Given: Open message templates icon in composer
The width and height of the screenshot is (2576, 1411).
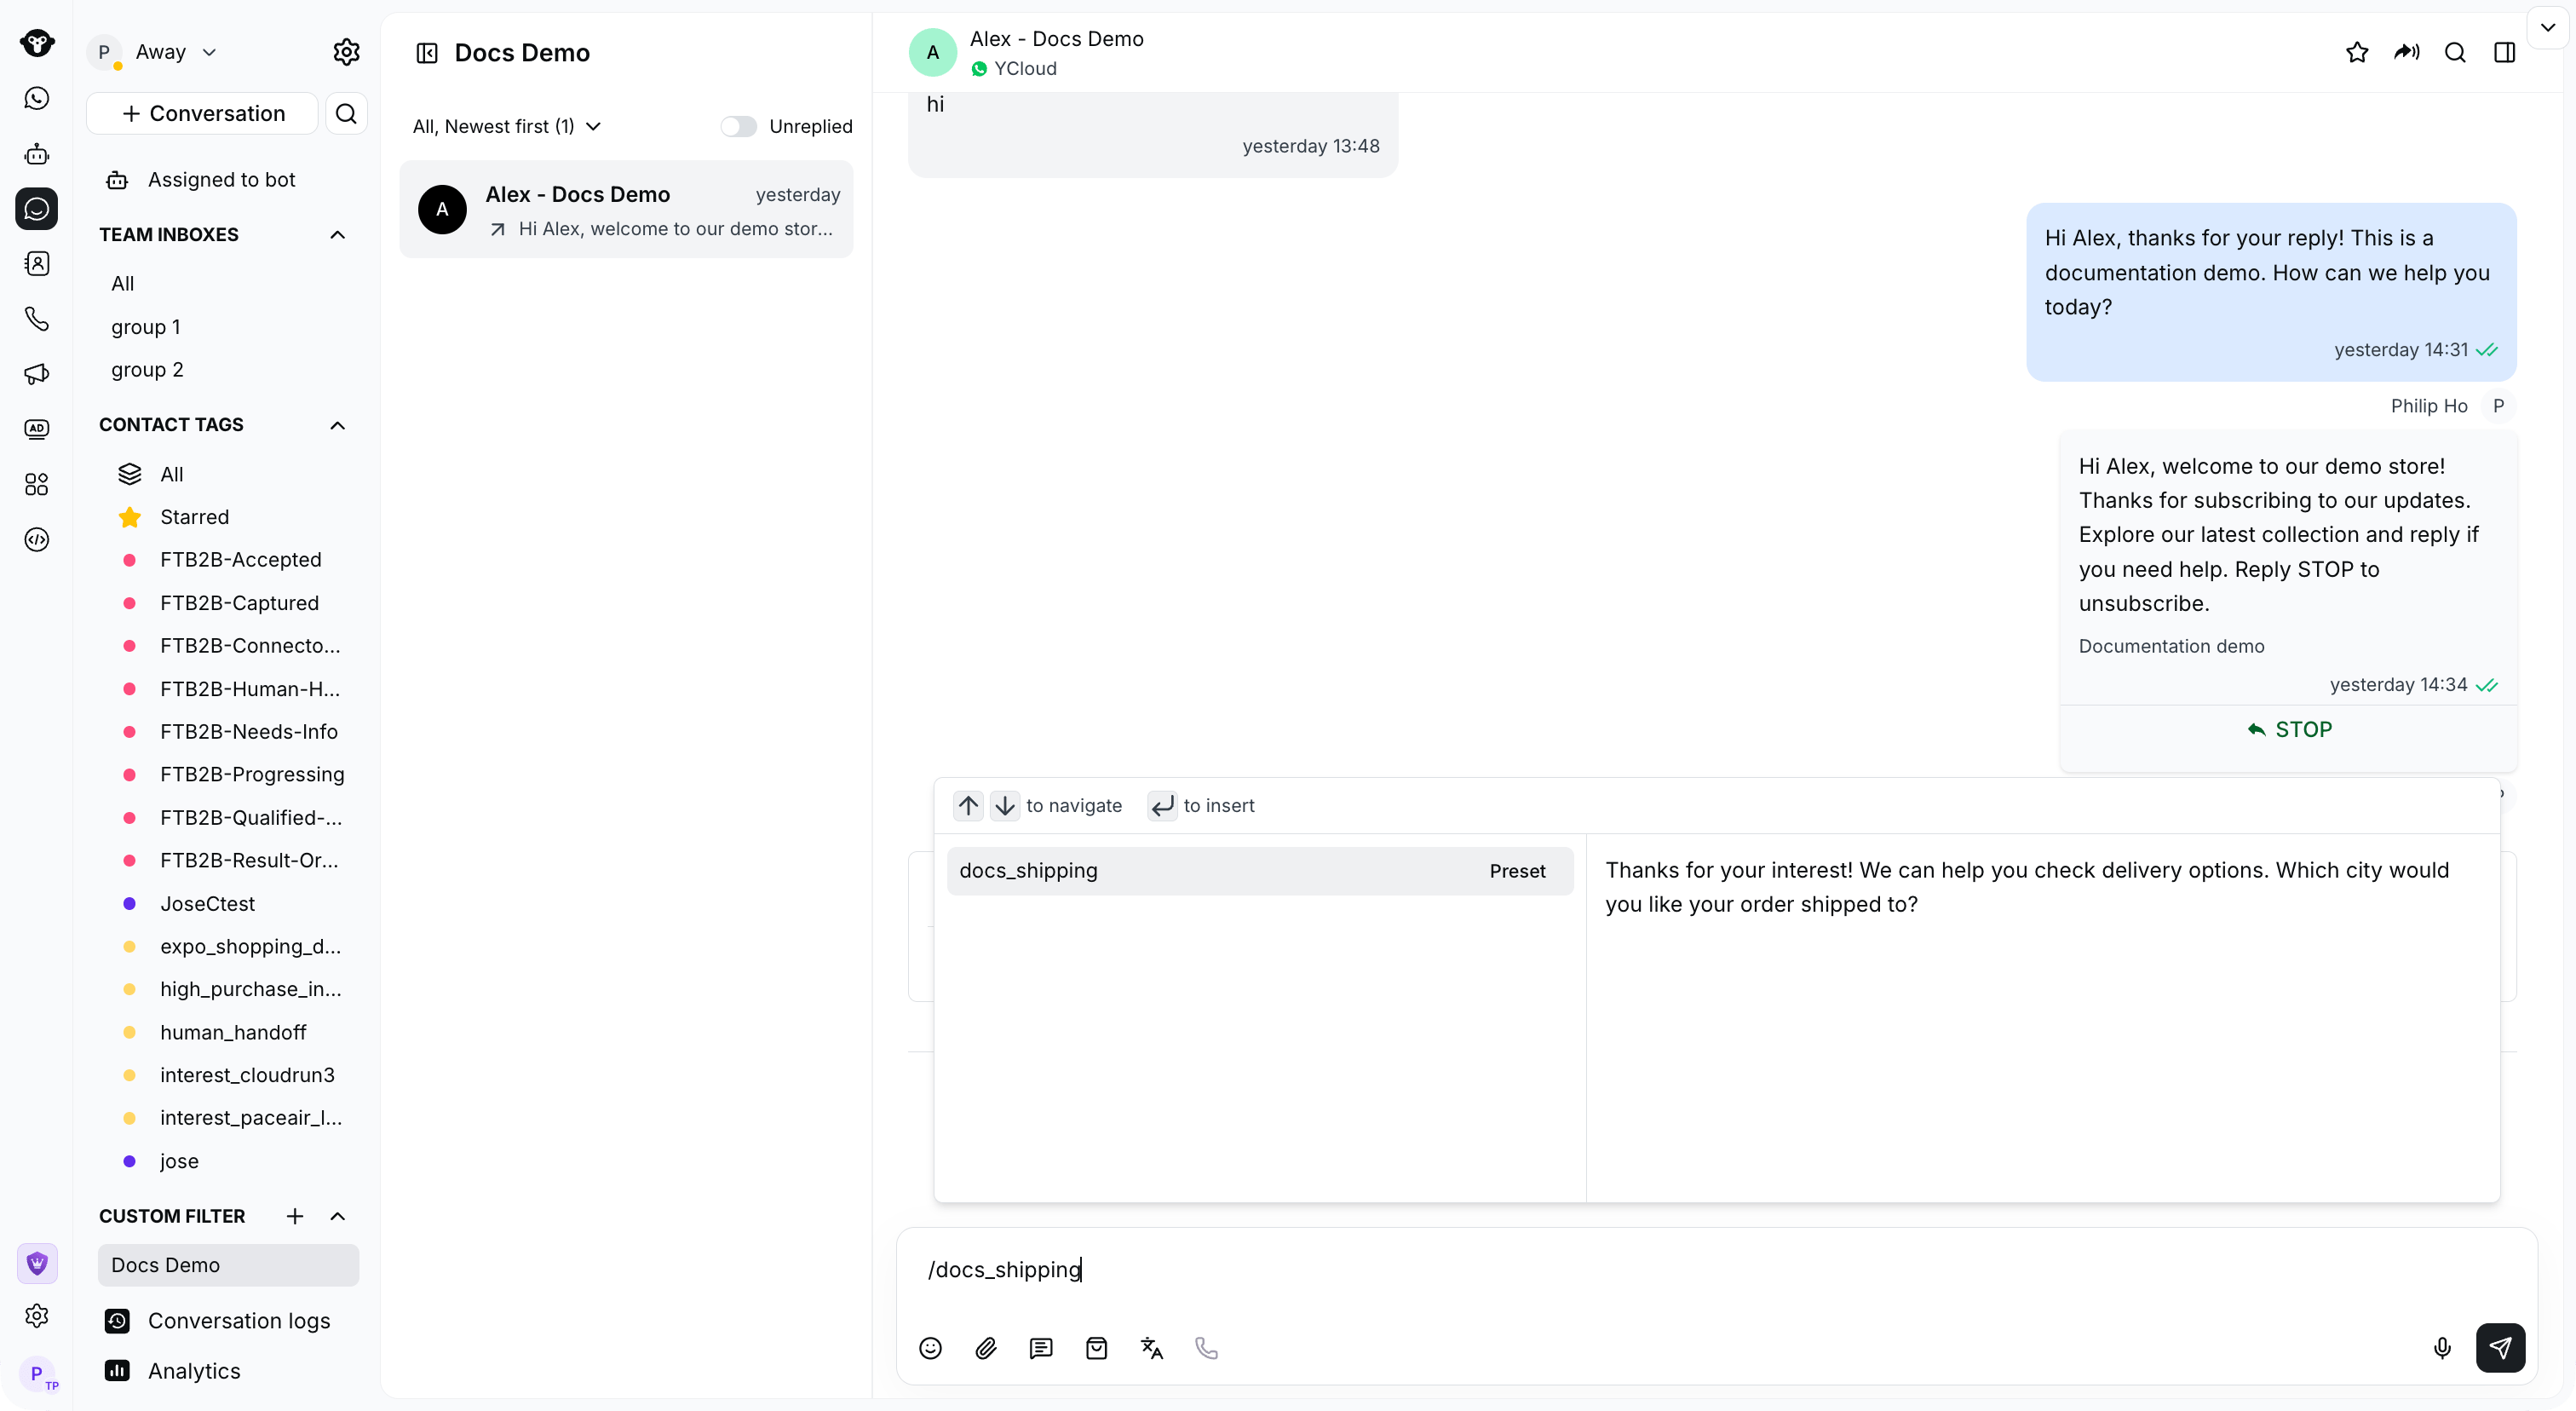Looking at the screenshot, I should tap(1041, 1348).
